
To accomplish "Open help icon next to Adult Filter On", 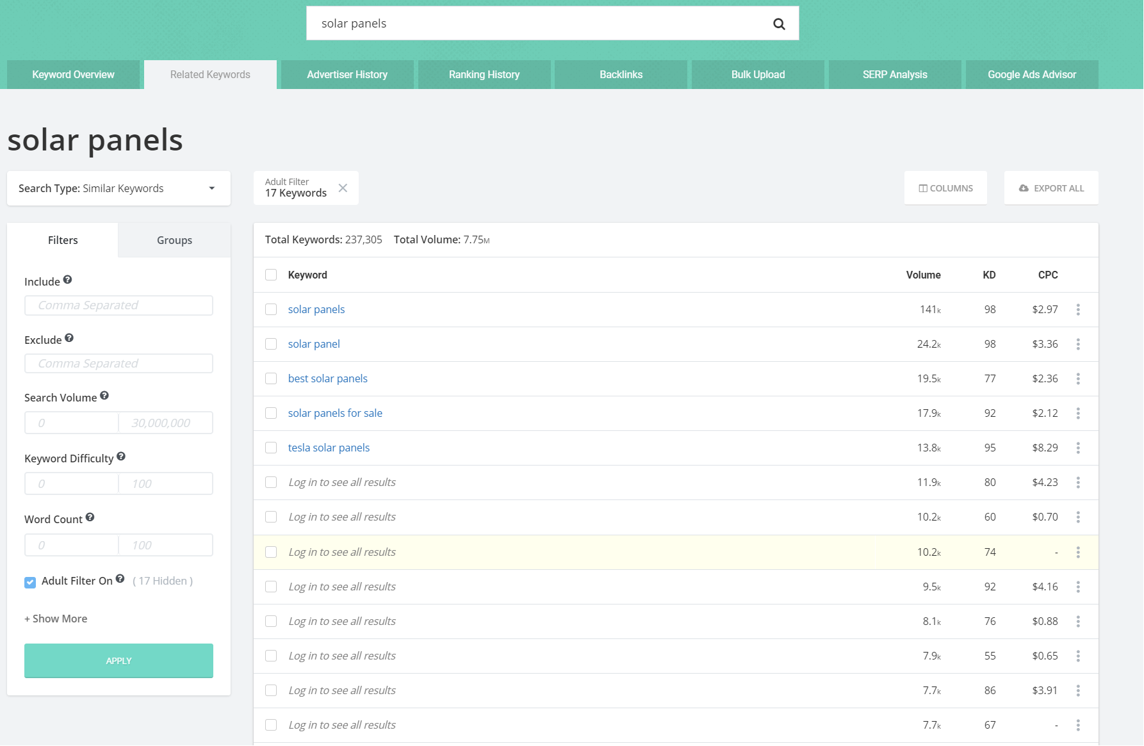I will coord(120,579).
